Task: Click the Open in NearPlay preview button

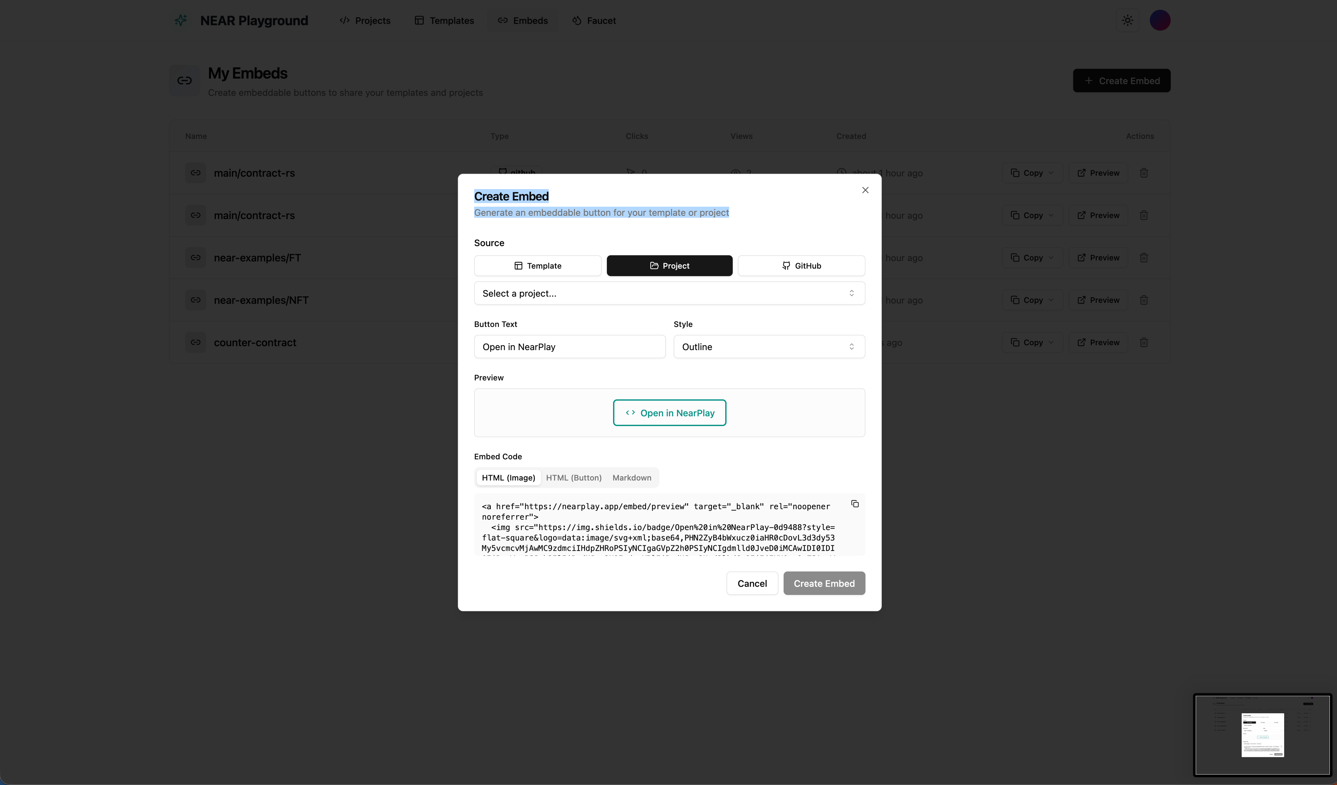Action: 669,413
